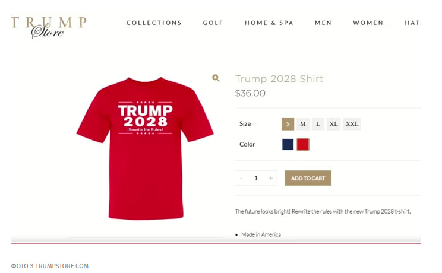Viewport: 442px width, 273px height.
Task: Open the Collections menu
Action: [154, 23]
